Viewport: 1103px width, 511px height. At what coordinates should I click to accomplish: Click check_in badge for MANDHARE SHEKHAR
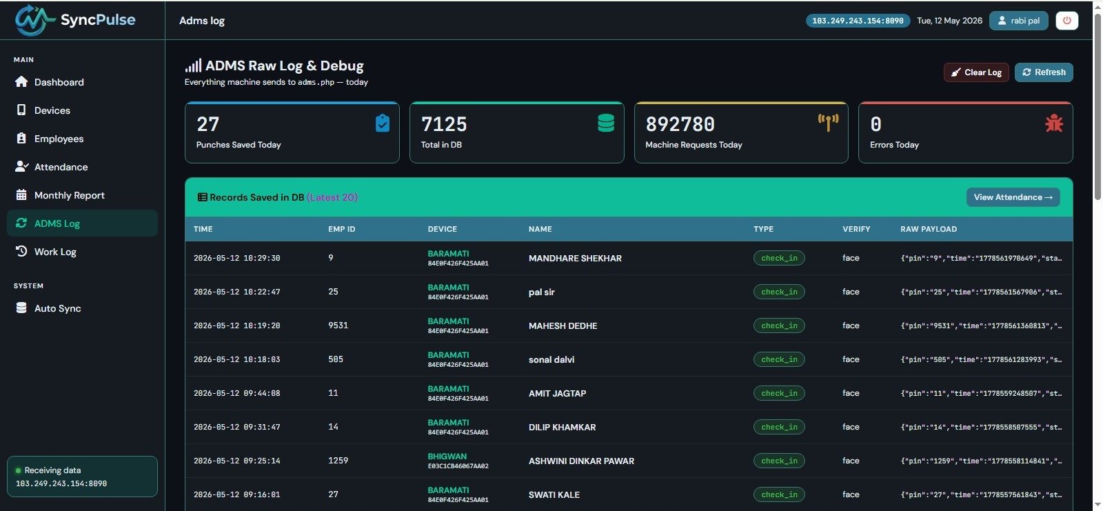pos(779,258)
